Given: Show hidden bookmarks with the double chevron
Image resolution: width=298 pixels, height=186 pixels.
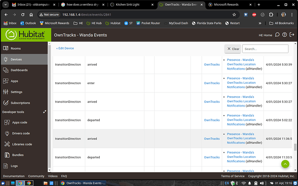Looking at the screenshot, I should pyautogui.click(x=260, y=23).
